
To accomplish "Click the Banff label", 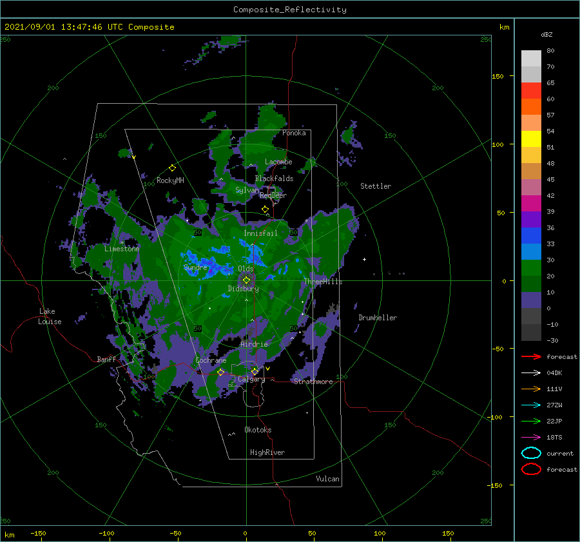I will tap(106, 359).
